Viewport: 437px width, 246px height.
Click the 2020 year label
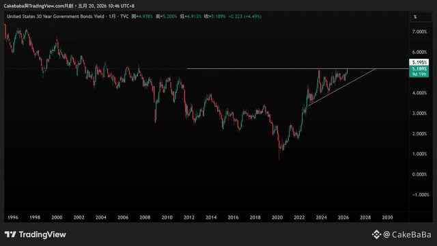point(277,217)
